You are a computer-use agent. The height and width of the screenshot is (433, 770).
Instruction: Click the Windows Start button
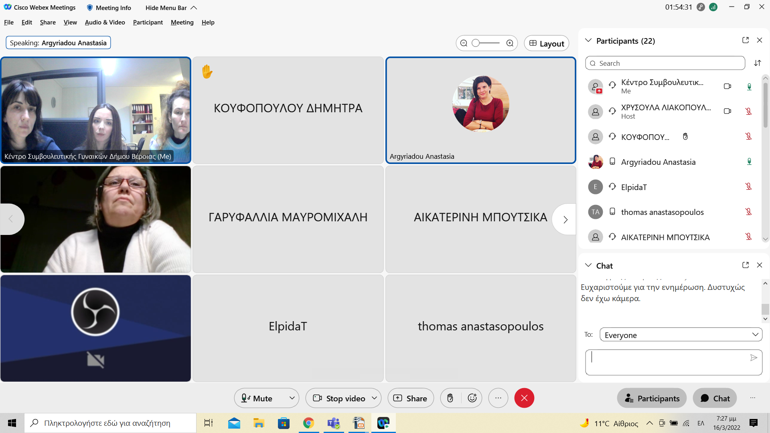12,423
